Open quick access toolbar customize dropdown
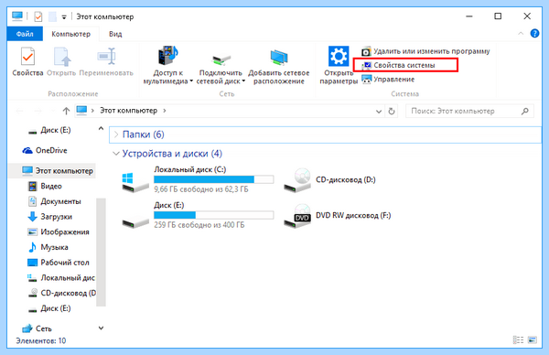549x355 pixels. click(x=64, y=16)
